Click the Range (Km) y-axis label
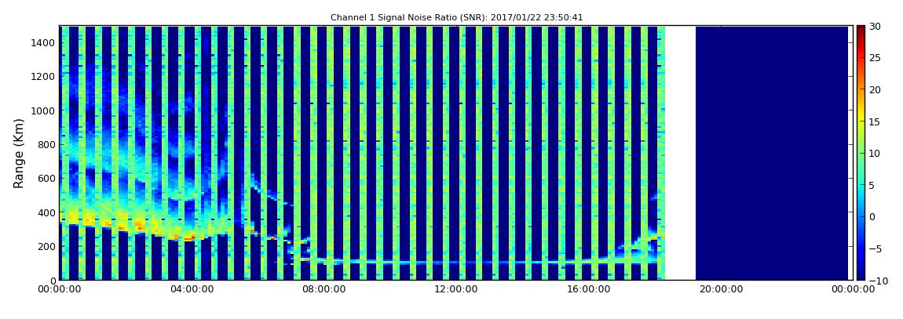This screenshot has height=319, width=903. pyautogui.click(x=18, y=153)
